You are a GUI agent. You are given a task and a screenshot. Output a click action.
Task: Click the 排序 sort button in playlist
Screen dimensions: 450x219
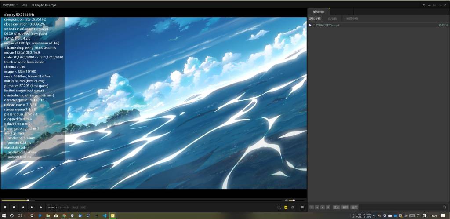(x=354, y=207)
